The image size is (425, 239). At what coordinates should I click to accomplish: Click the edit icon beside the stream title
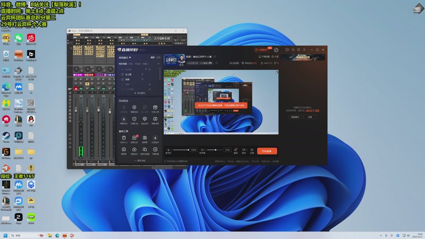click(x=215, y=57)
